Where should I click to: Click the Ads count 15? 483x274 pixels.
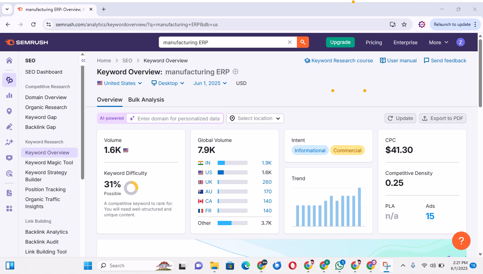pyautogui.click(x=430, y=216)
